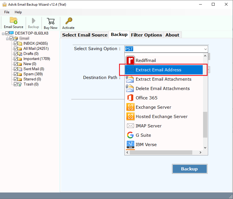
Task: Select the Important (1709) folder label
Action: [37, 59]
